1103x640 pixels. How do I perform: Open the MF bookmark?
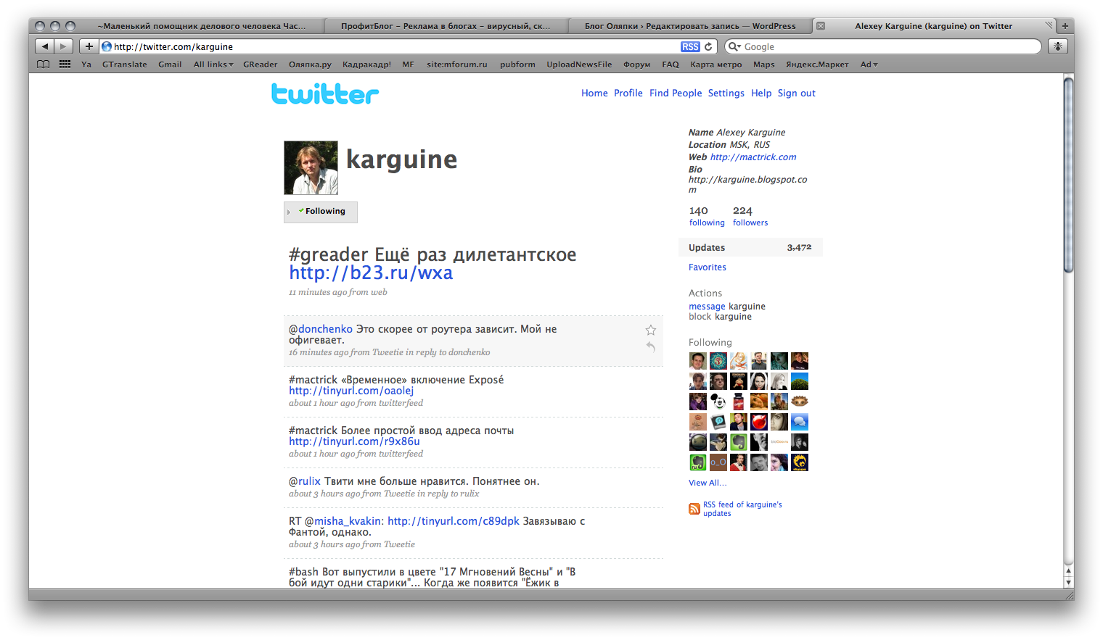[x=409, y=65]
